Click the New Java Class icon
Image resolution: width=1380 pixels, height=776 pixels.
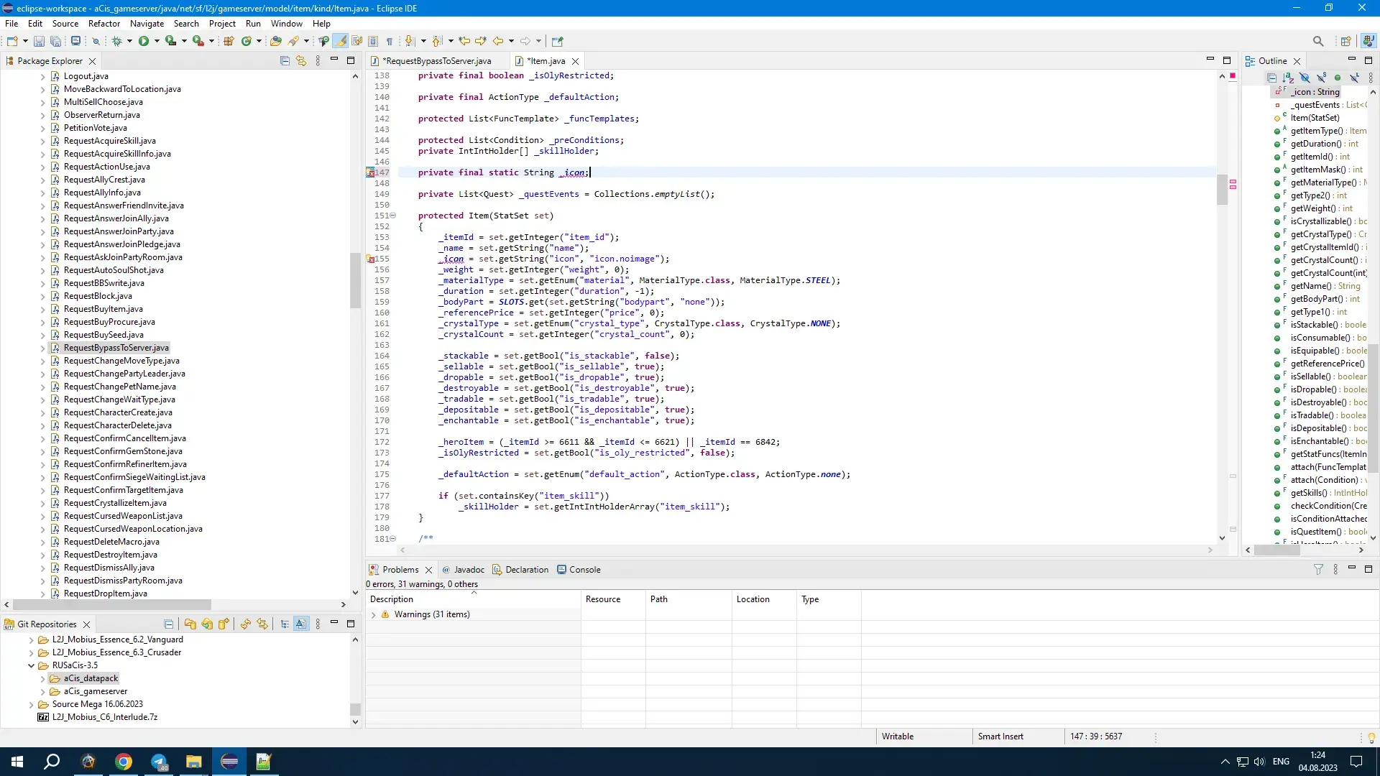coord(247,41)
